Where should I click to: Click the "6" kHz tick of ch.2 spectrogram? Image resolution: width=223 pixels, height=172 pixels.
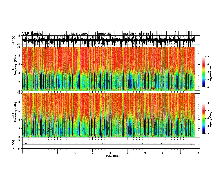click(x=19, y=111)
